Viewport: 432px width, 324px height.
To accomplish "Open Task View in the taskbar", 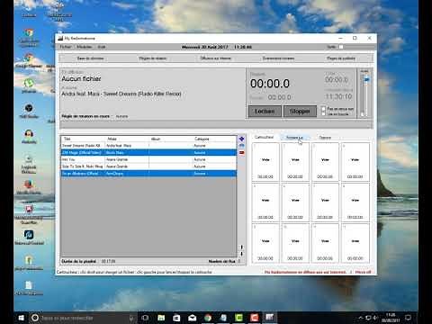I will pos(145,318).
